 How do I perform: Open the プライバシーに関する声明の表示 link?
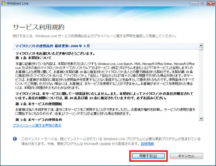click(x=37, y=125)
